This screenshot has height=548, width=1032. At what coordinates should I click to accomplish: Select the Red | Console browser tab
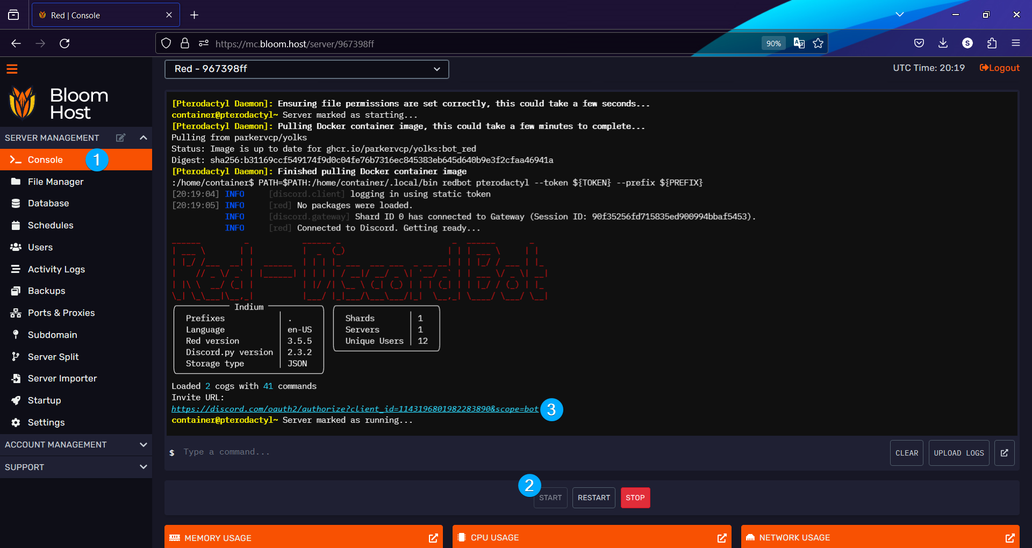tap(106, 15)
